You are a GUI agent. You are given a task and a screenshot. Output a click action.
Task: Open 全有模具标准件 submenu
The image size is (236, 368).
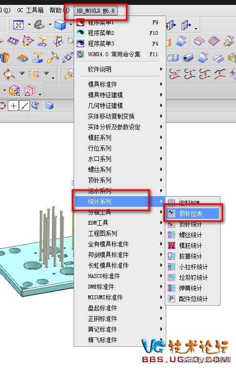click(x=120, y=244)
